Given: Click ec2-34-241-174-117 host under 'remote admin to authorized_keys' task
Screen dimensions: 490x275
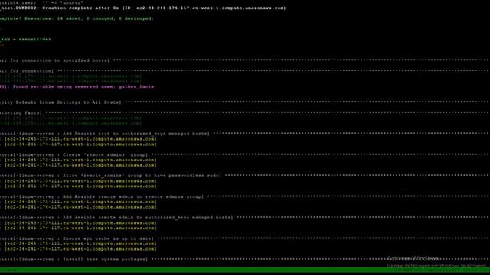Looking at the screenshot, I should click(x=80, y=228).
